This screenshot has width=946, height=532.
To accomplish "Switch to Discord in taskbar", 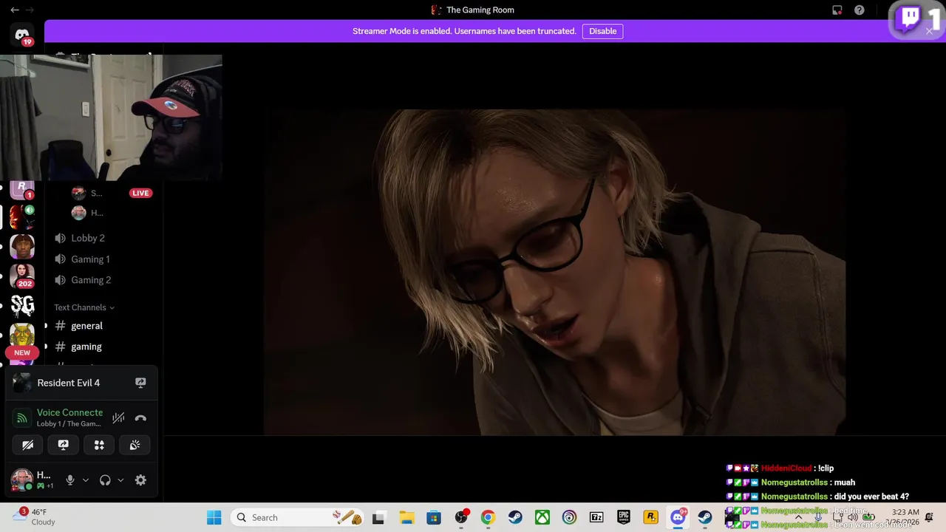I will coord(678,517).
